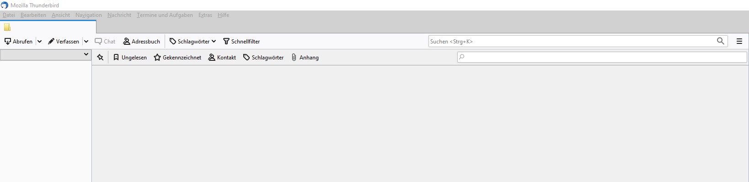Open the Datei menu
The height and width of the screenshot is (182, 749).
point(9,15)
